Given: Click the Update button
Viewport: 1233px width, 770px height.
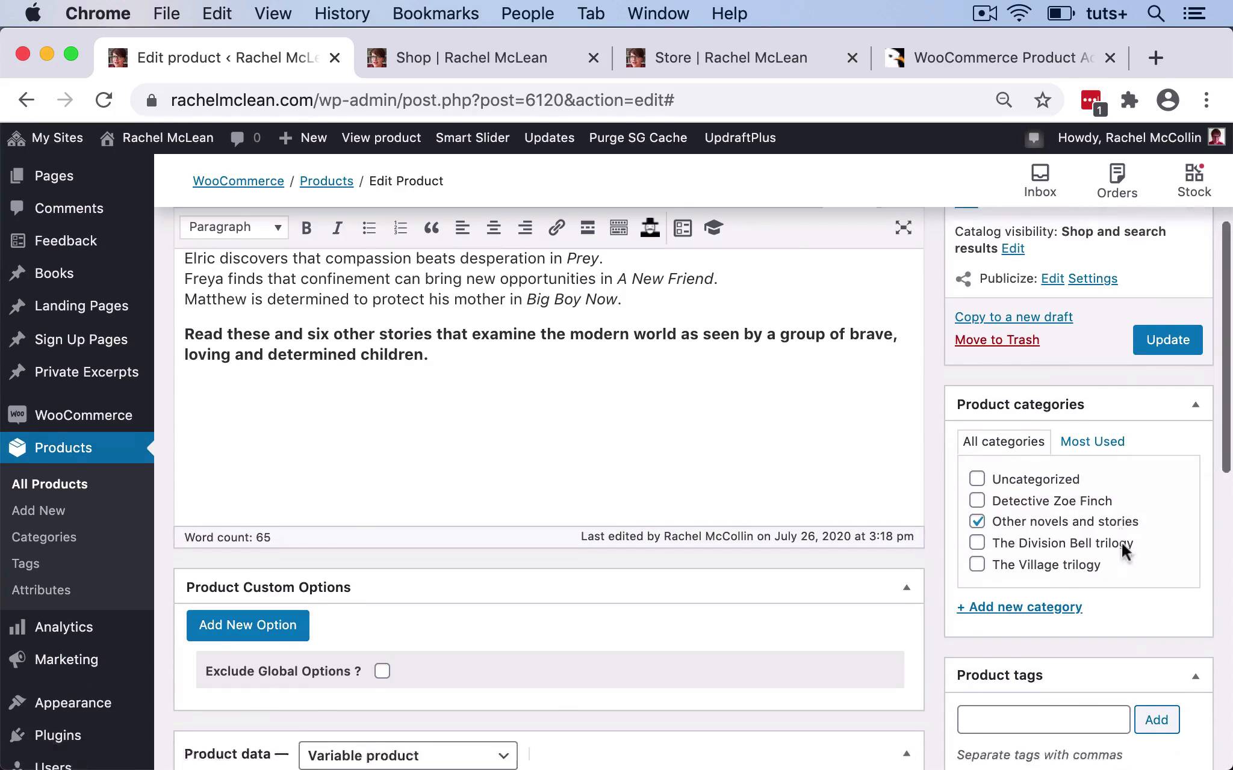Looking at the screenshot, I should click(x=1167, y=340).
